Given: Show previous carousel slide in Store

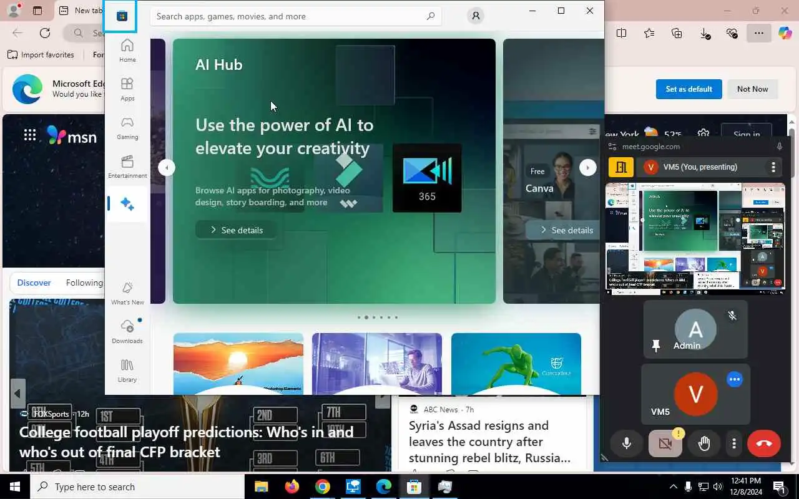Looking at the screenshot, I should click(166, 167).
